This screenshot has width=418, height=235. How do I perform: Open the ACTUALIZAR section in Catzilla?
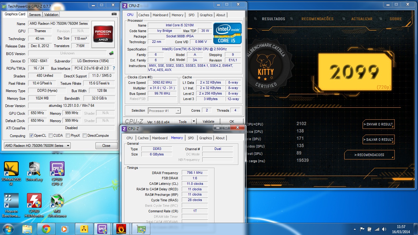pos(362,19)
